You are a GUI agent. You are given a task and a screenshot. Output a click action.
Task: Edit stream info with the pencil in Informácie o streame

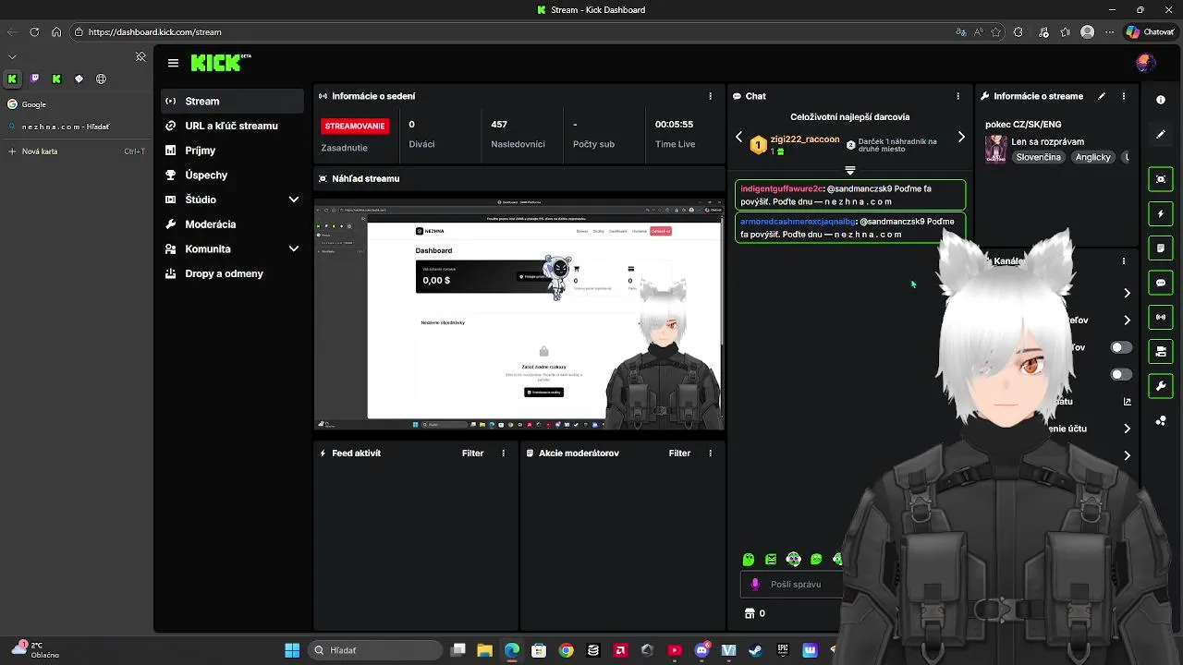[x=1102, y=96]
